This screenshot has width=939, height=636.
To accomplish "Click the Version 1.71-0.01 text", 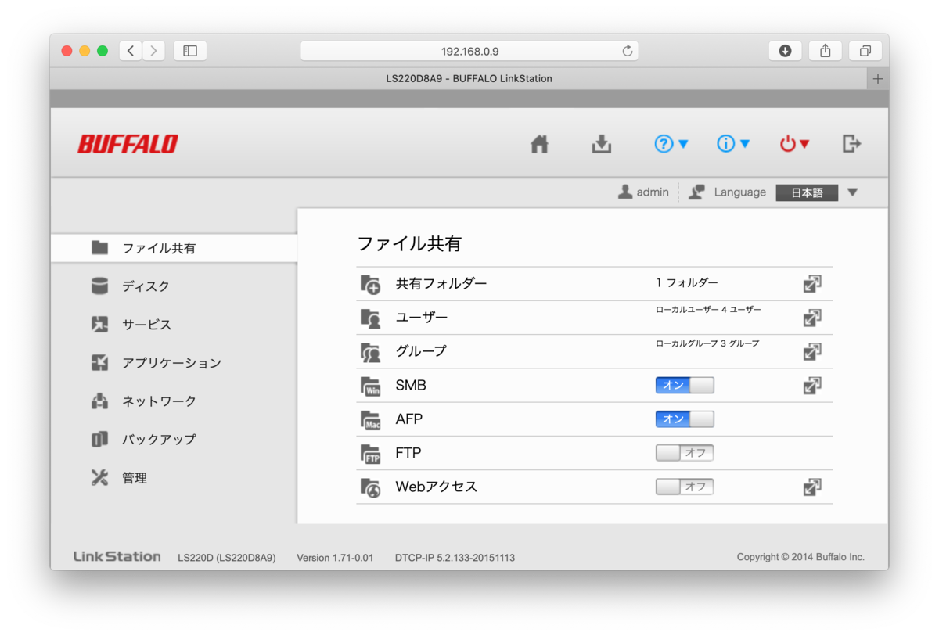I will click(x=335, y=558).
